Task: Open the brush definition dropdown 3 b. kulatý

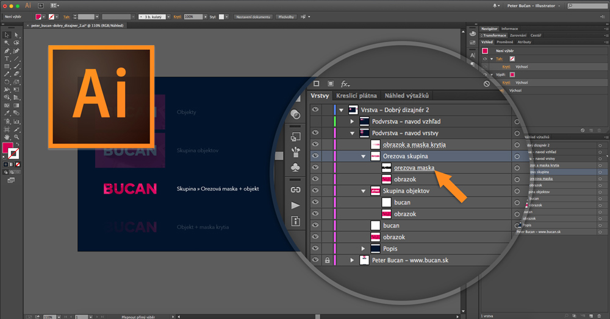Action: pyautogui.click(x=168, y=17)
